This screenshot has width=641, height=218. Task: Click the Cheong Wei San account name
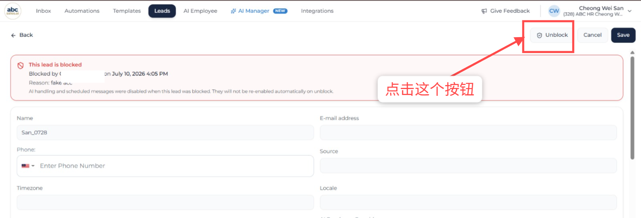point(601,8)
